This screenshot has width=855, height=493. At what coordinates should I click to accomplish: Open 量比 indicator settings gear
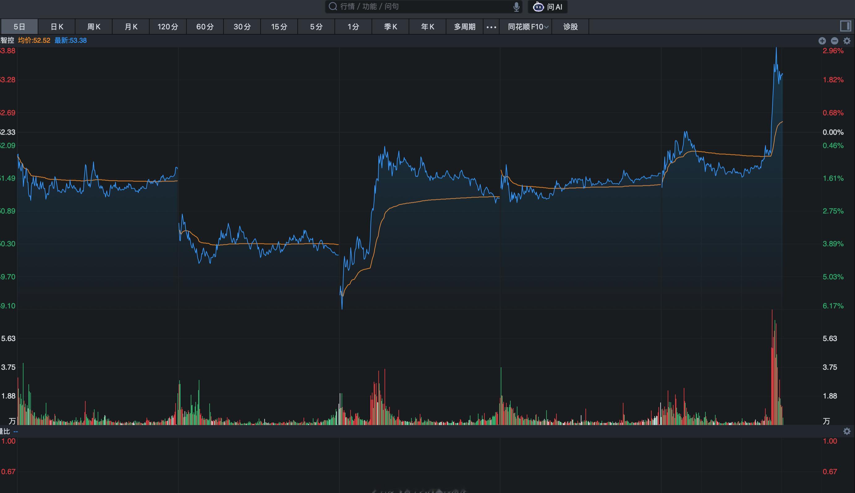pos(847,431)
